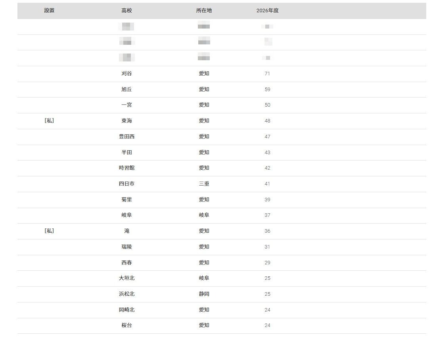The image size is (433, 354).
Task: Click the [私] label beside 滝
Action: click(x=49, y=231)
